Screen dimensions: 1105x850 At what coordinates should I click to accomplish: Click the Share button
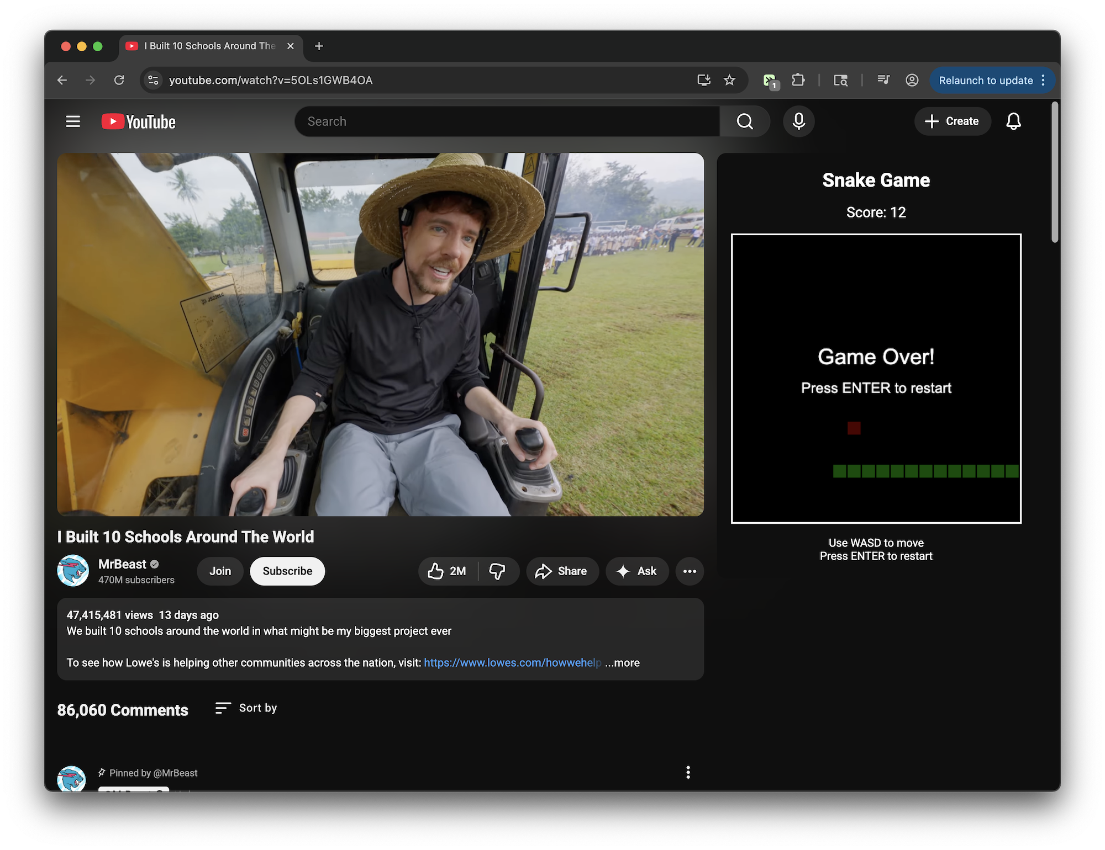[x=562, y=571]
